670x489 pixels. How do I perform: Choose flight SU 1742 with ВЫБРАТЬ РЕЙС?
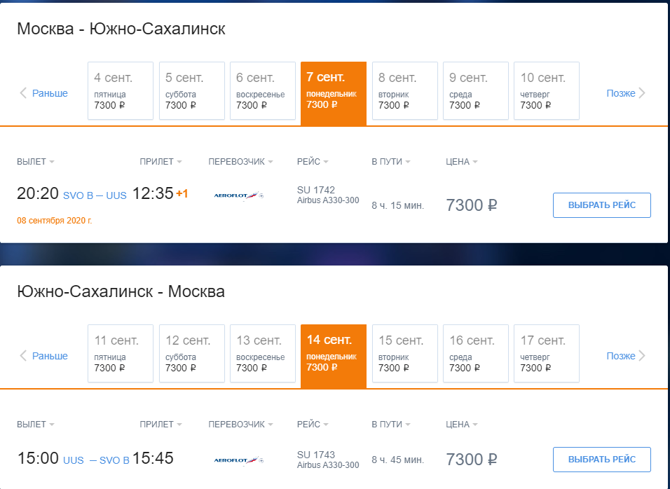click(x=601, y=205)
